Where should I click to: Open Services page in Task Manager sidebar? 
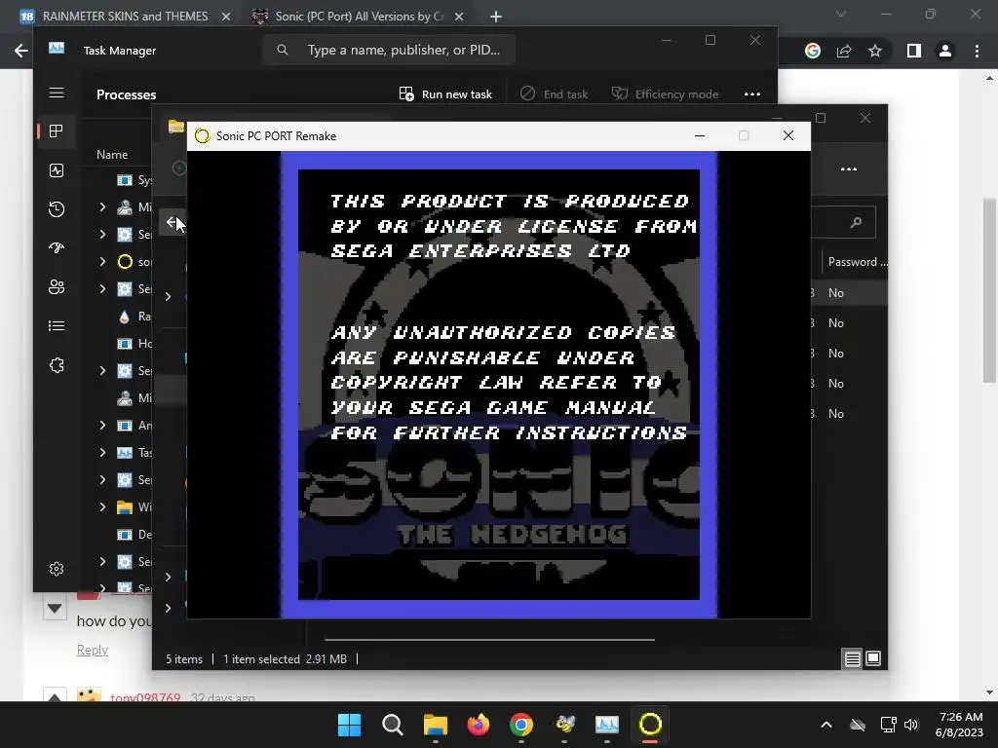[57, 365]
